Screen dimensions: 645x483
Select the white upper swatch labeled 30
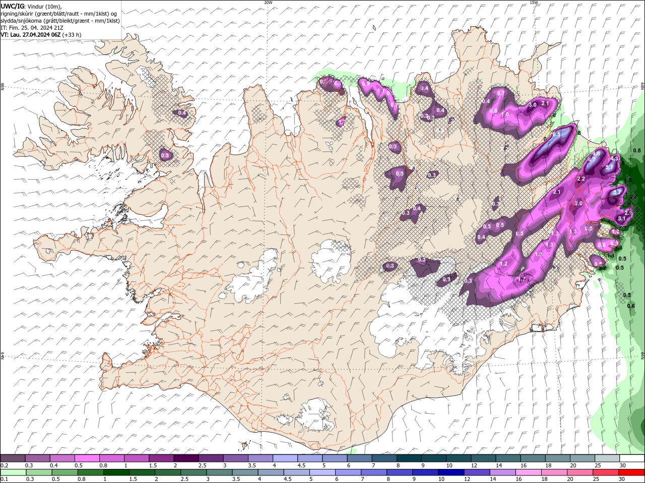pyautogui.click(x=632, y=458)
